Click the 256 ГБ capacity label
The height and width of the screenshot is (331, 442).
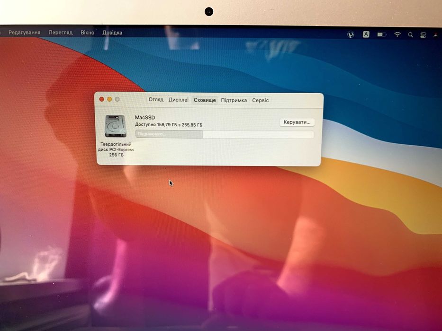click(116, 155)
